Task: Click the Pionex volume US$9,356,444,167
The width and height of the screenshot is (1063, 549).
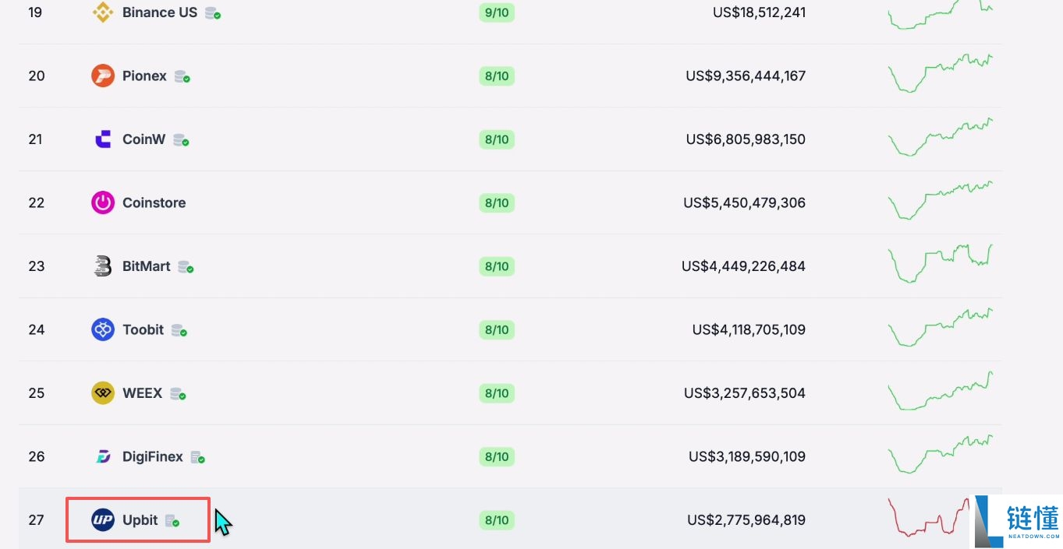Action: (x=746, y=76)
